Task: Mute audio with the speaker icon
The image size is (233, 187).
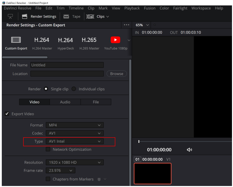Action: click(x=189, y=150)
